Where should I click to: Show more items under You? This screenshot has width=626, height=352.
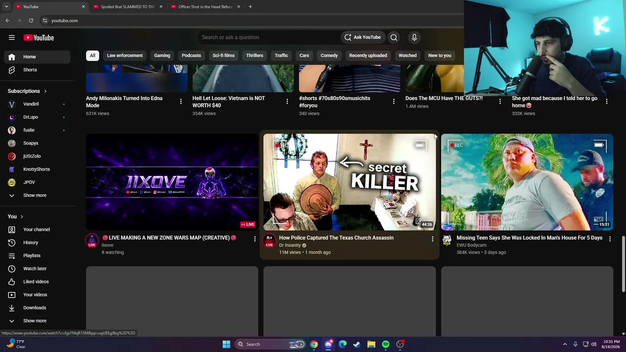(37, 321)
